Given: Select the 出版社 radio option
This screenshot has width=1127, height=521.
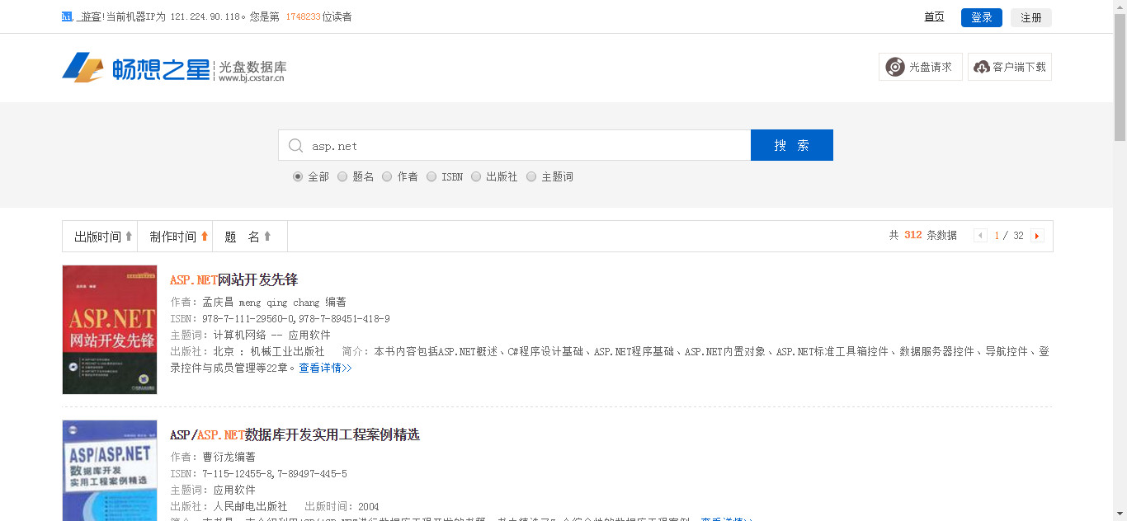Looking at the screenshot, I should click(476, 176).
